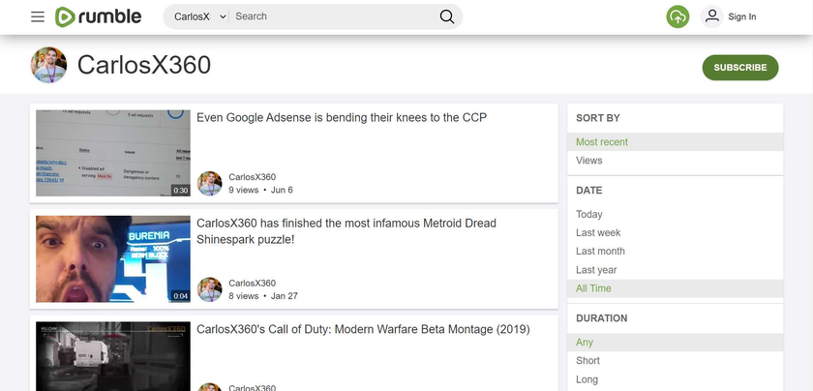This screenshot has height=391, width=813.
Task: Focus the Search input field
Action: click(335, 16)
